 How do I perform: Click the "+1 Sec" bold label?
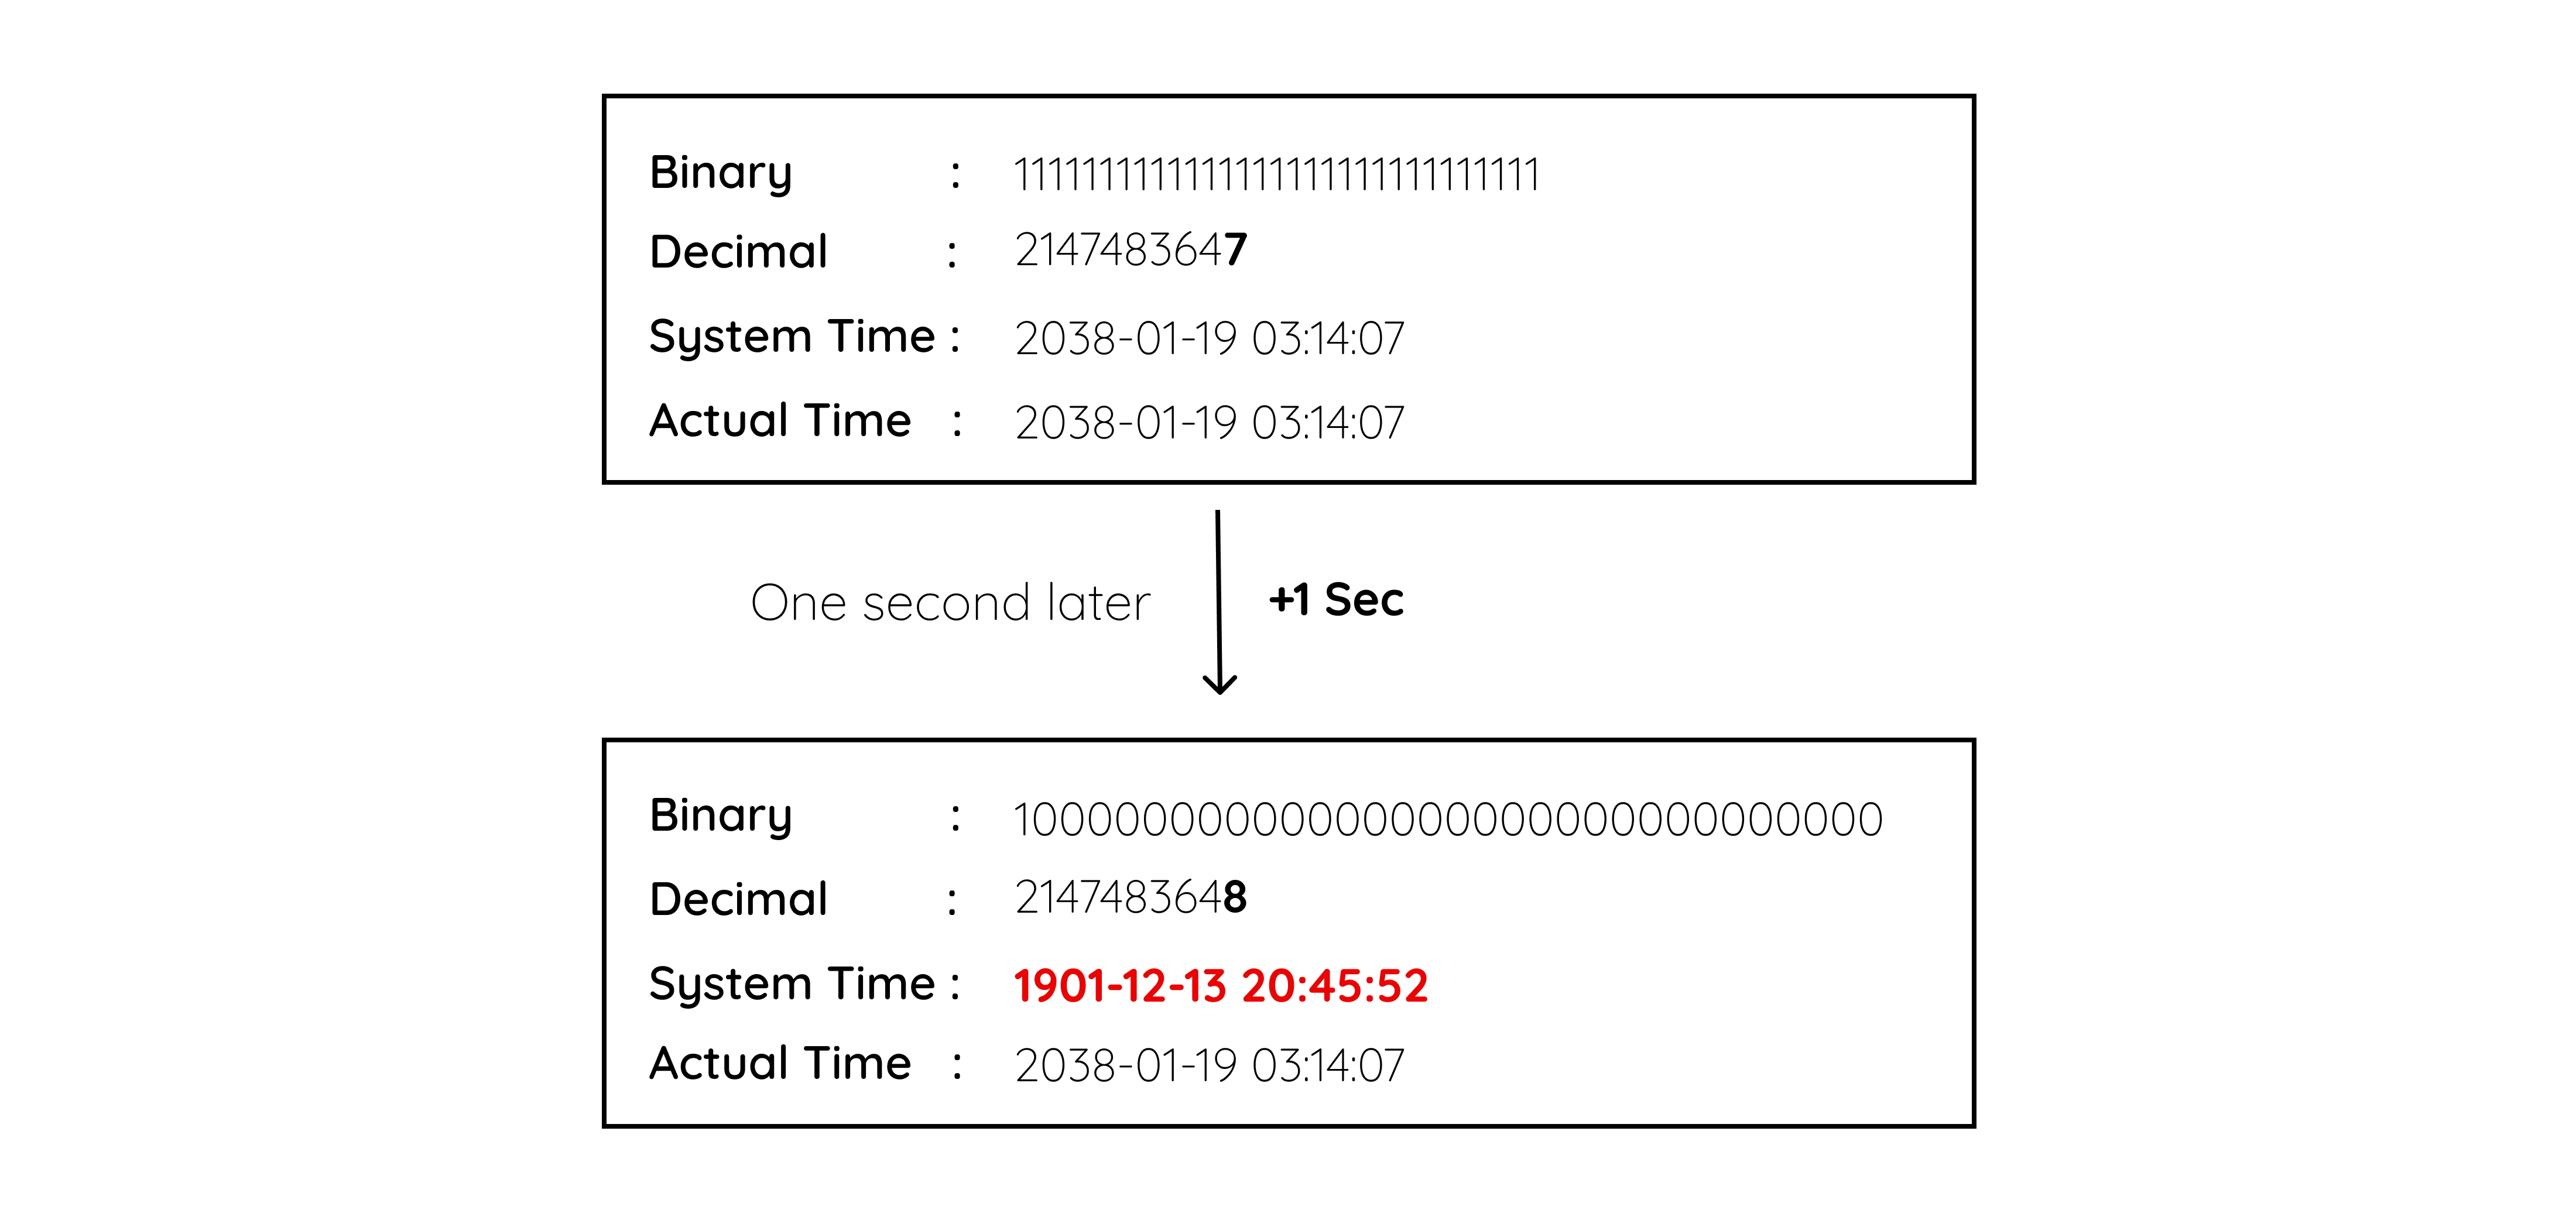pos(1336,600)
